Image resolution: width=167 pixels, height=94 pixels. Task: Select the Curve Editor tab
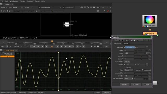pyautogui.click(x=9, y=50)
